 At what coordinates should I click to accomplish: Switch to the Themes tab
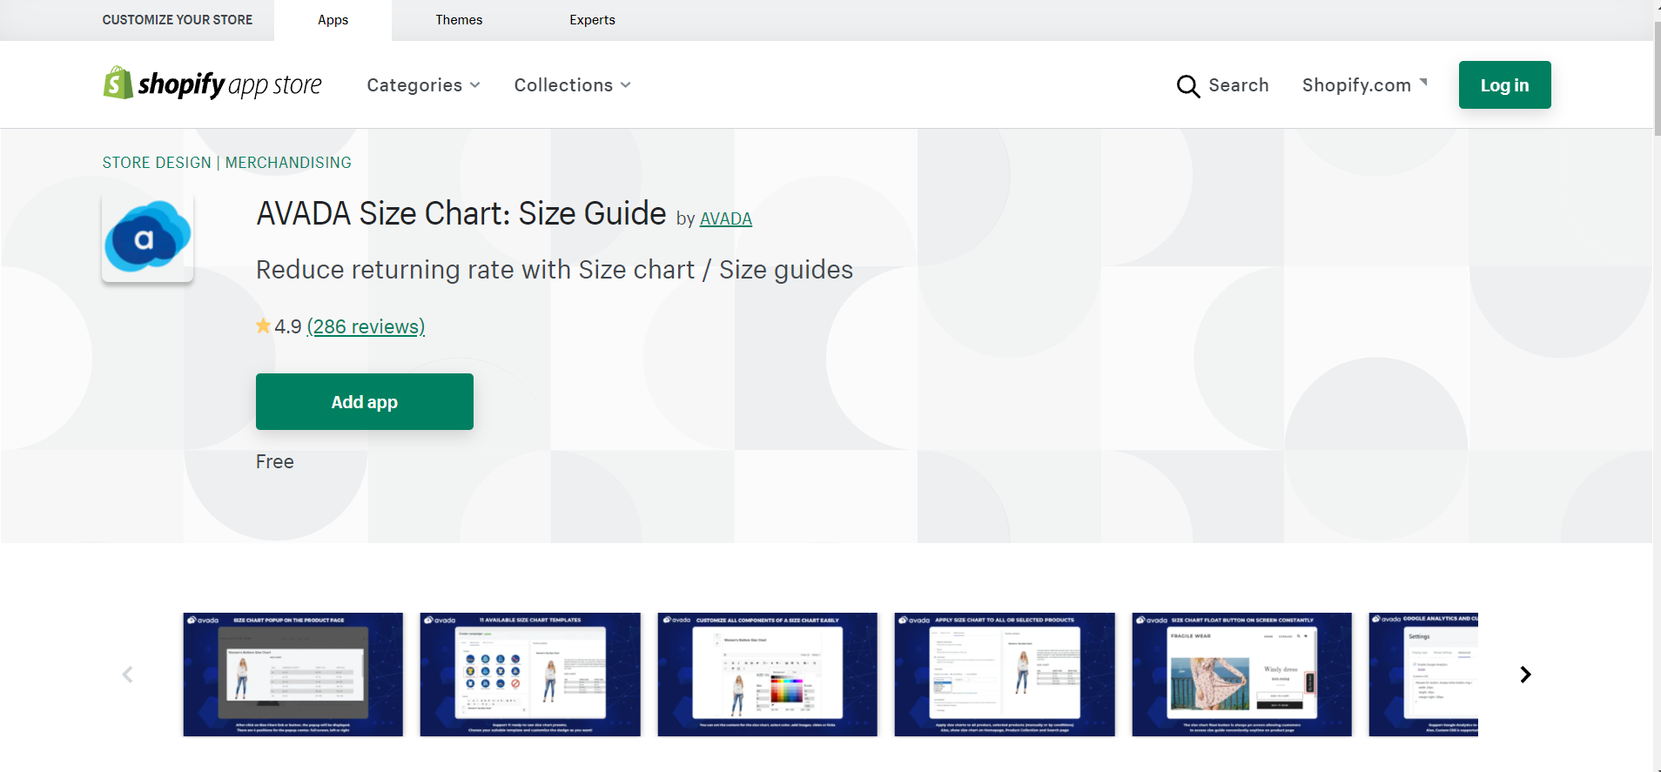click(459, 20)
